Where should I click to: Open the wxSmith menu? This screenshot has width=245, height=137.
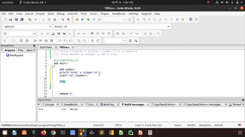pyautogui.click(x=72, y=14)
